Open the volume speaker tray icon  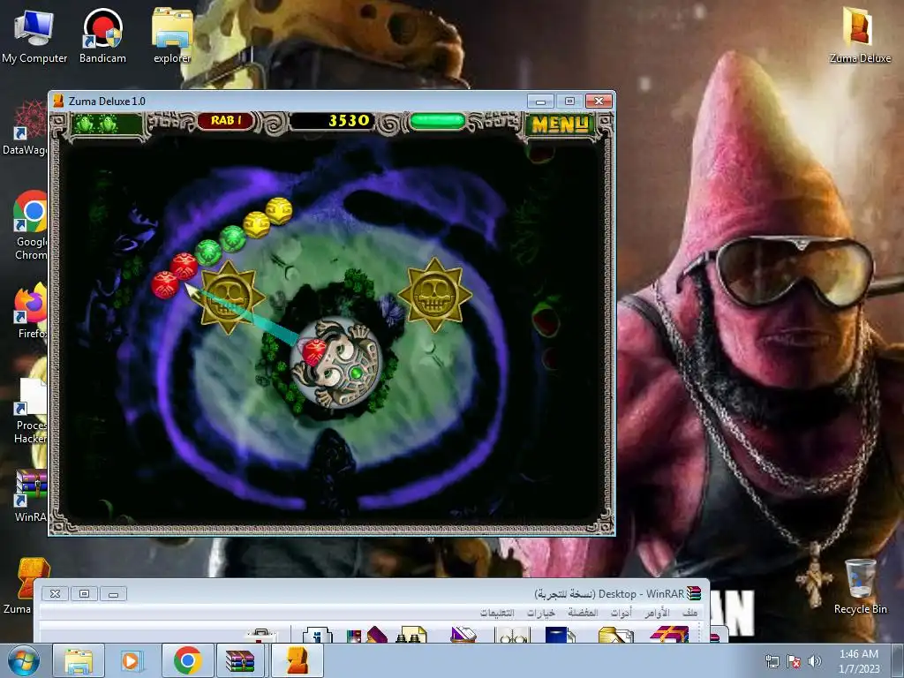pos(815,661)
